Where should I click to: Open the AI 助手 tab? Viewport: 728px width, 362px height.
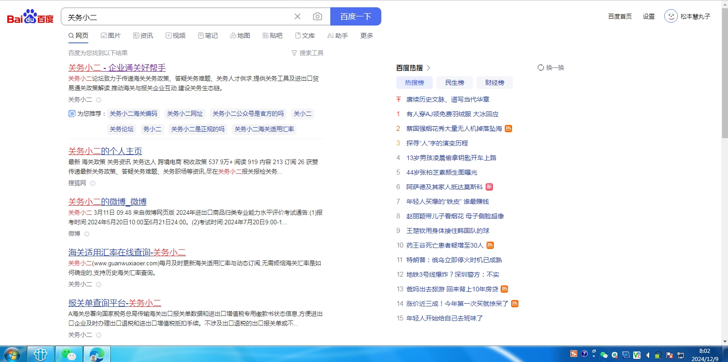point(338,36)
